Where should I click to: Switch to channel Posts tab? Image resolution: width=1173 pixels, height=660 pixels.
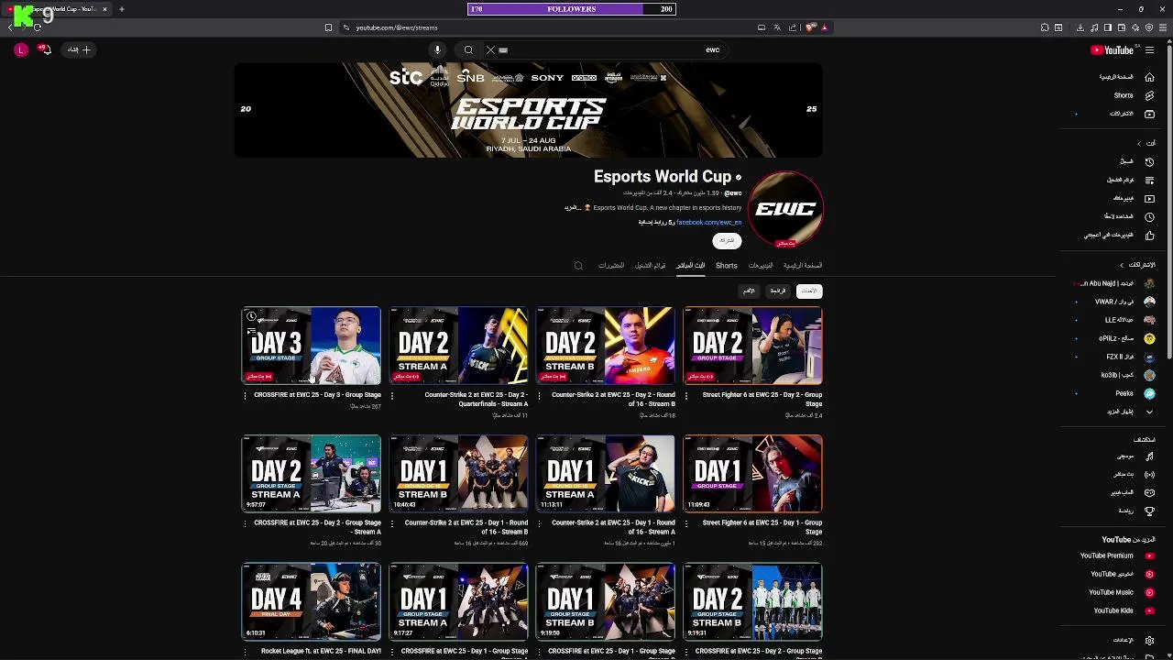point(611,266)
